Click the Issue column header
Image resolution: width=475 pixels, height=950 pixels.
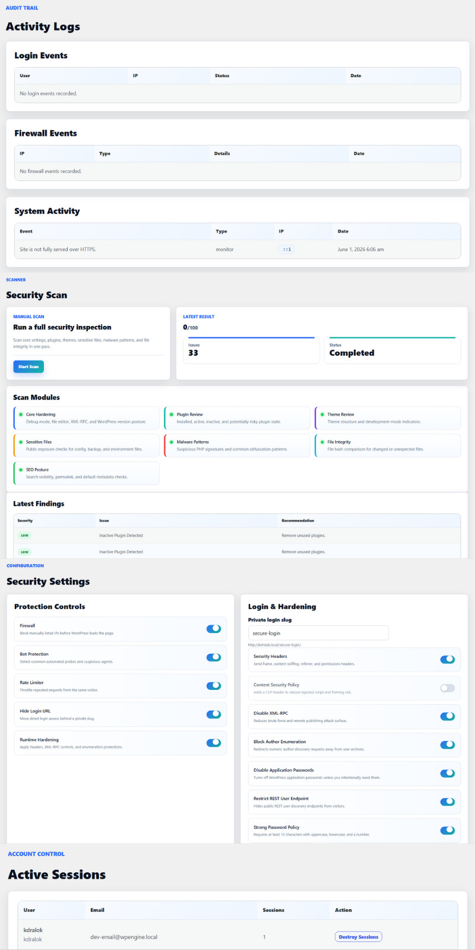(104, 521)
